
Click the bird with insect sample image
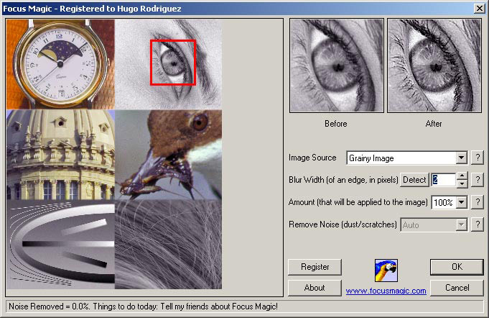point(169,155)
